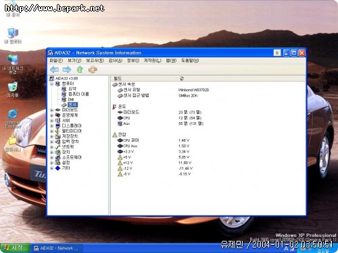Select the 네트워크 tree item
This screenshot has height=253, width=338.
(68, 147)
